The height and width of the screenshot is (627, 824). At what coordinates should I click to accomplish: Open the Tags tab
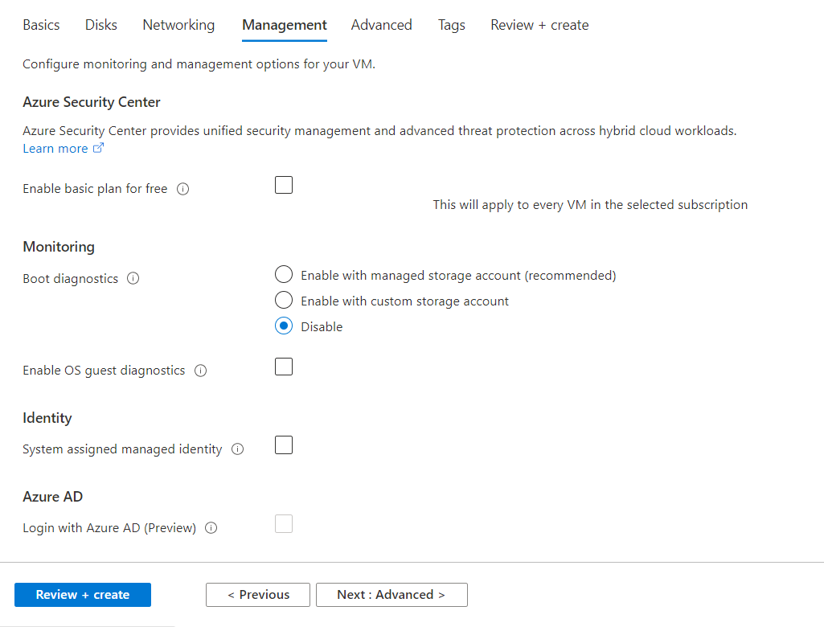coord(451,25)
